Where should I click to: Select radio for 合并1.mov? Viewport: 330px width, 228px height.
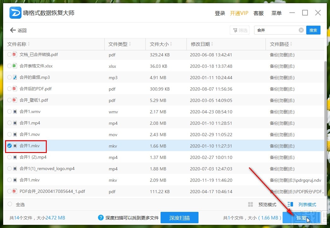pos(9,134)
